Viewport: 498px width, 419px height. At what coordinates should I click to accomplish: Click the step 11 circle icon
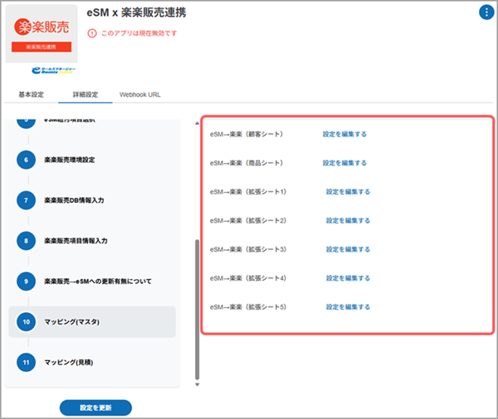[x=26, y=363]
